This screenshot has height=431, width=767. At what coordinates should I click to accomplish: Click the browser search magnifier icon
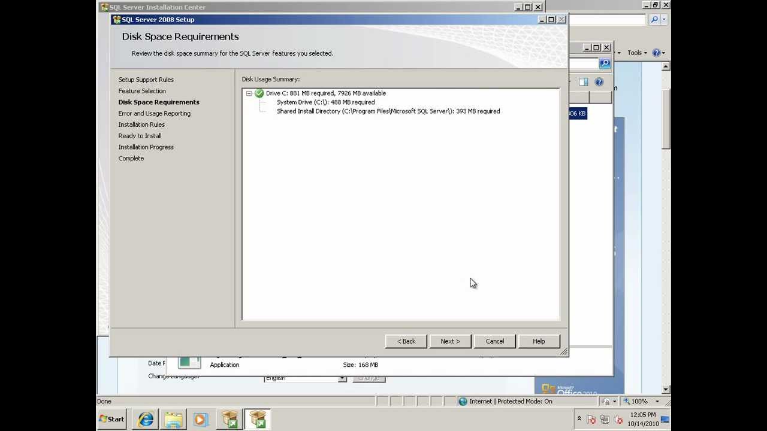coord(654,20)
